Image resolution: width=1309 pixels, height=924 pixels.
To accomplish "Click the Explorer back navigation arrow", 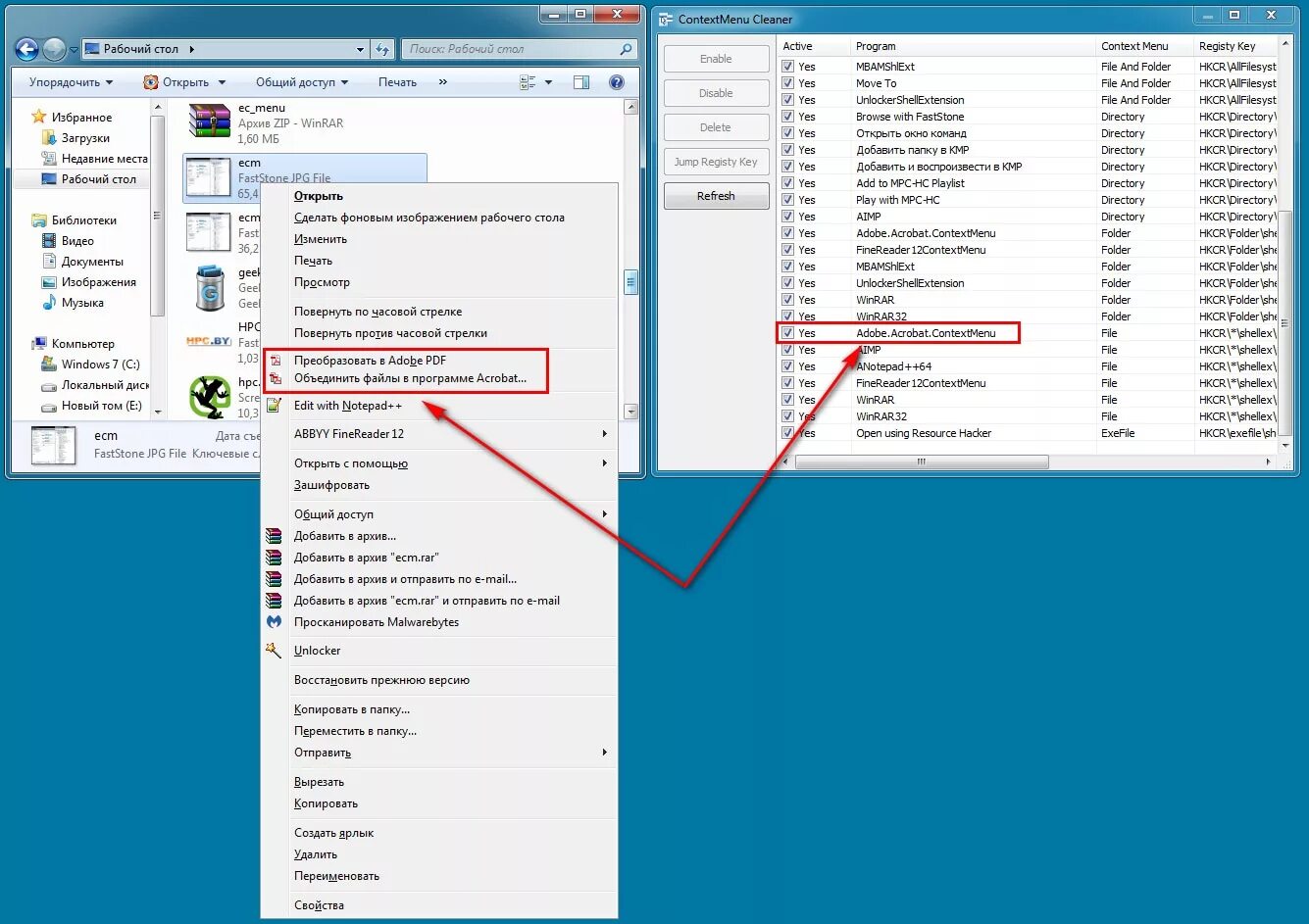I will 27,48.
